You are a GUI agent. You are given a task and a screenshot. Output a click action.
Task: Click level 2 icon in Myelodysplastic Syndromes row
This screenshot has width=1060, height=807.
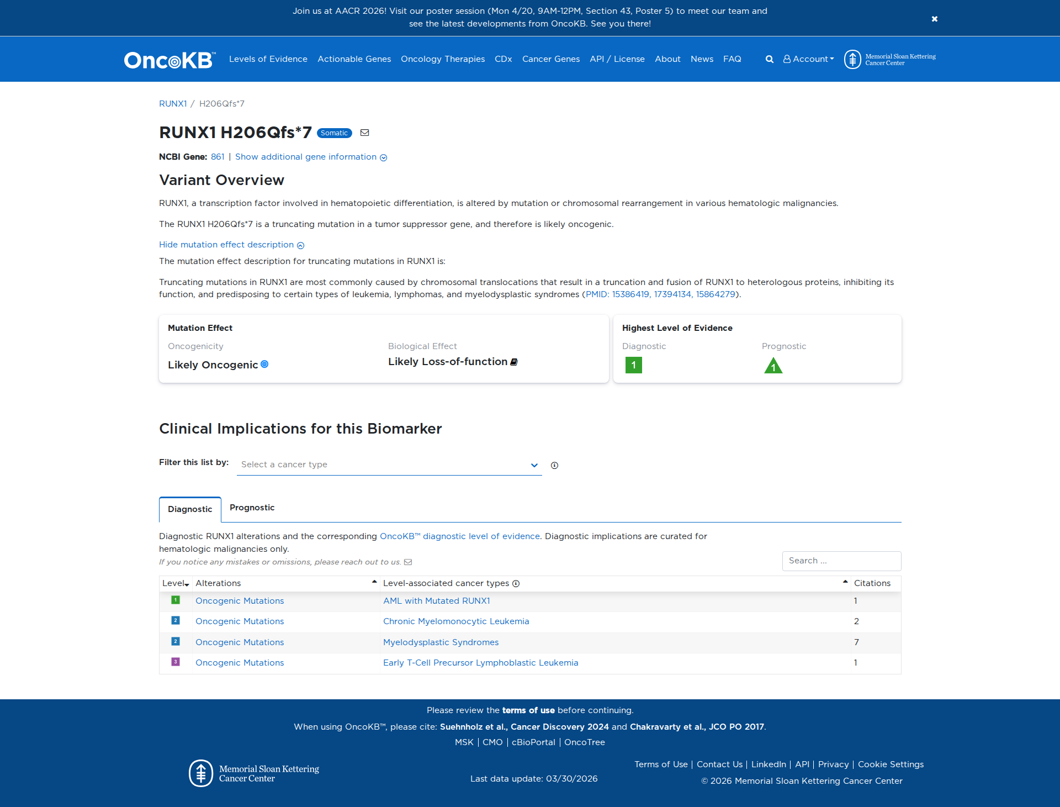[x=176, y=641]
